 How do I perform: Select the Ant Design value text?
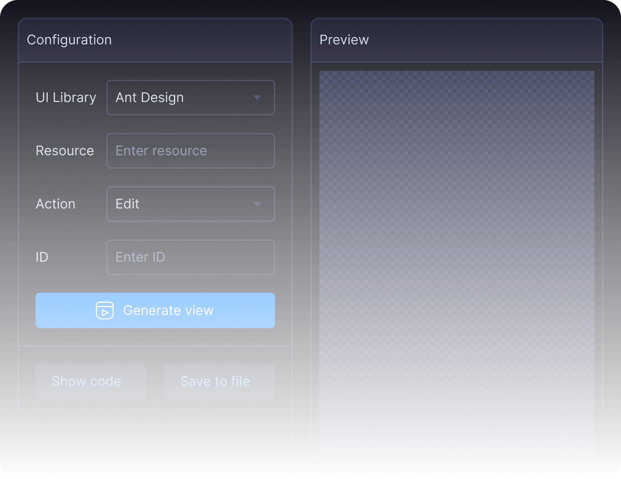tap(149, 98)
